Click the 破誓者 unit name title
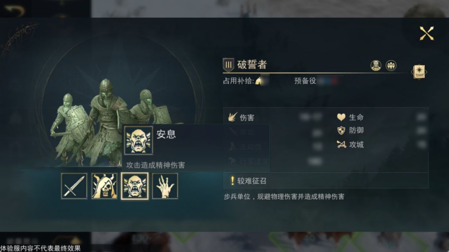This screenshot has height=252, width=449. [x=252, y=65]
